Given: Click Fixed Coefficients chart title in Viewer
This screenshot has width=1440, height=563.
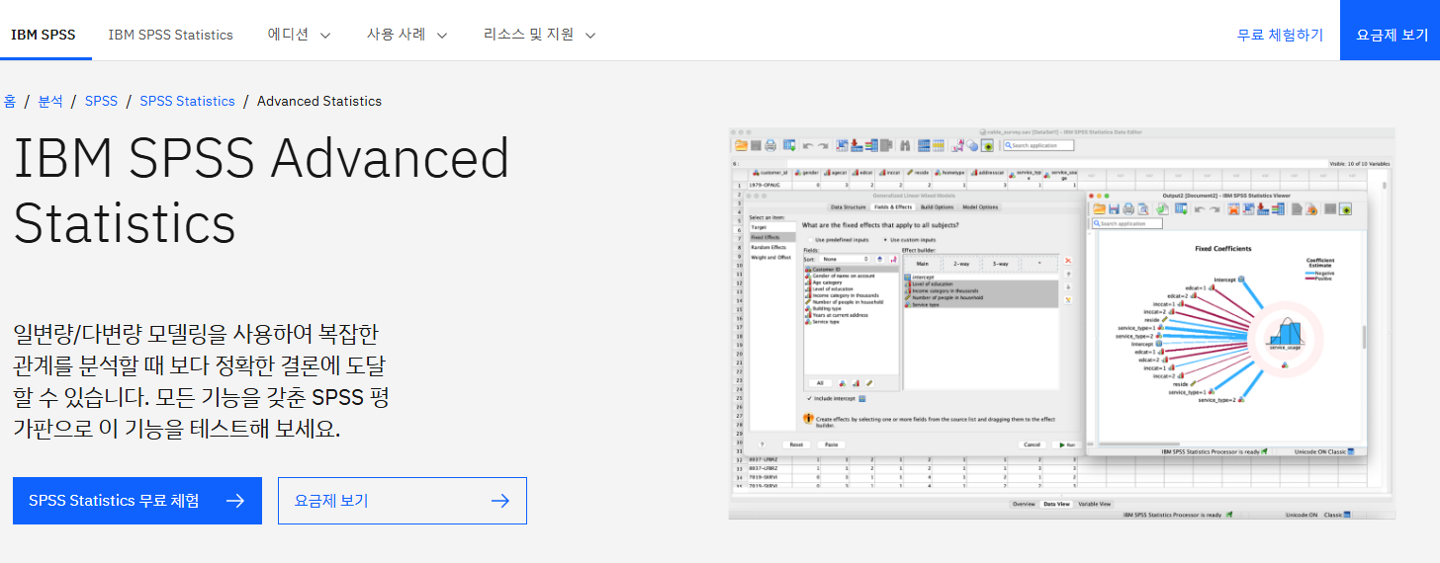Looking at the screenshot, I should (x=1223, y=249).
